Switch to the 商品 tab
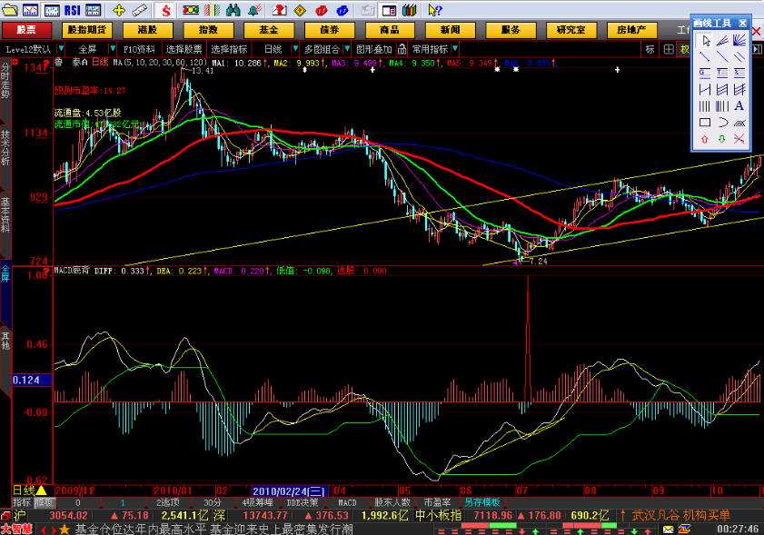This screenshot has height=535, width=764. (x=390, y=30)
